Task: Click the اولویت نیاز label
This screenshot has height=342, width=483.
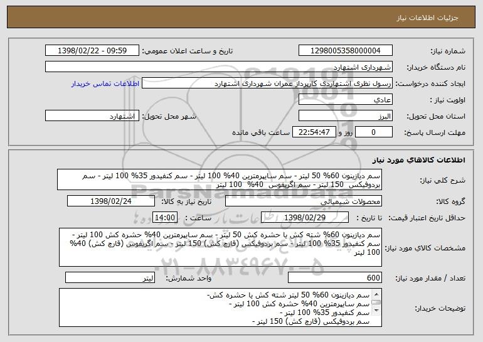Action: click(448, 100)
